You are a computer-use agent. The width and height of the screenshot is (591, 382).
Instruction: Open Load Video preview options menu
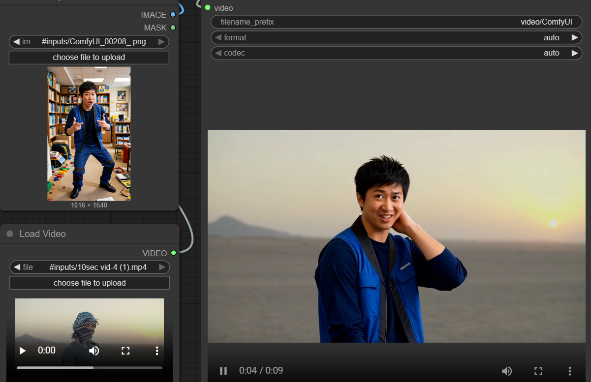(156, 351)
